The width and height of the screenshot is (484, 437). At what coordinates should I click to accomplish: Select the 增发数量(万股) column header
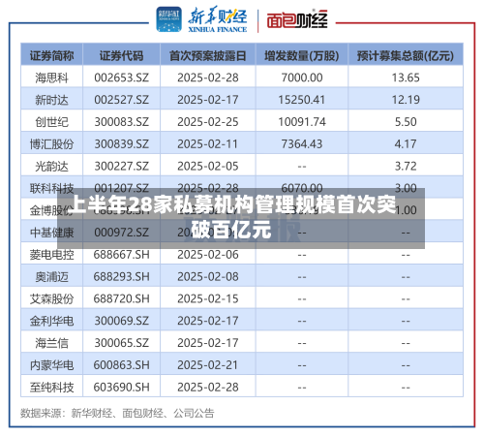coord(302,55)
